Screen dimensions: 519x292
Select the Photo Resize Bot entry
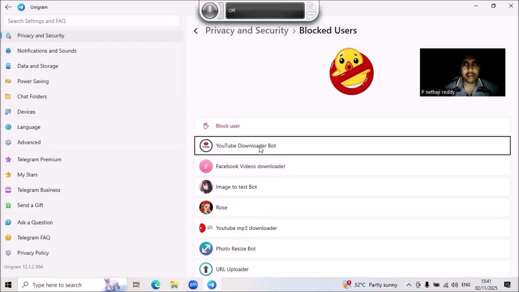pyautogui.click(x=352, y=249)
